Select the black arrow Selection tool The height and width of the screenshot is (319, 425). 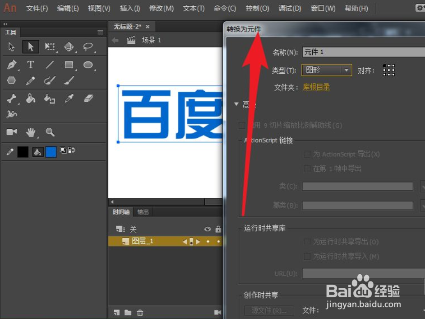click(31, 47)
